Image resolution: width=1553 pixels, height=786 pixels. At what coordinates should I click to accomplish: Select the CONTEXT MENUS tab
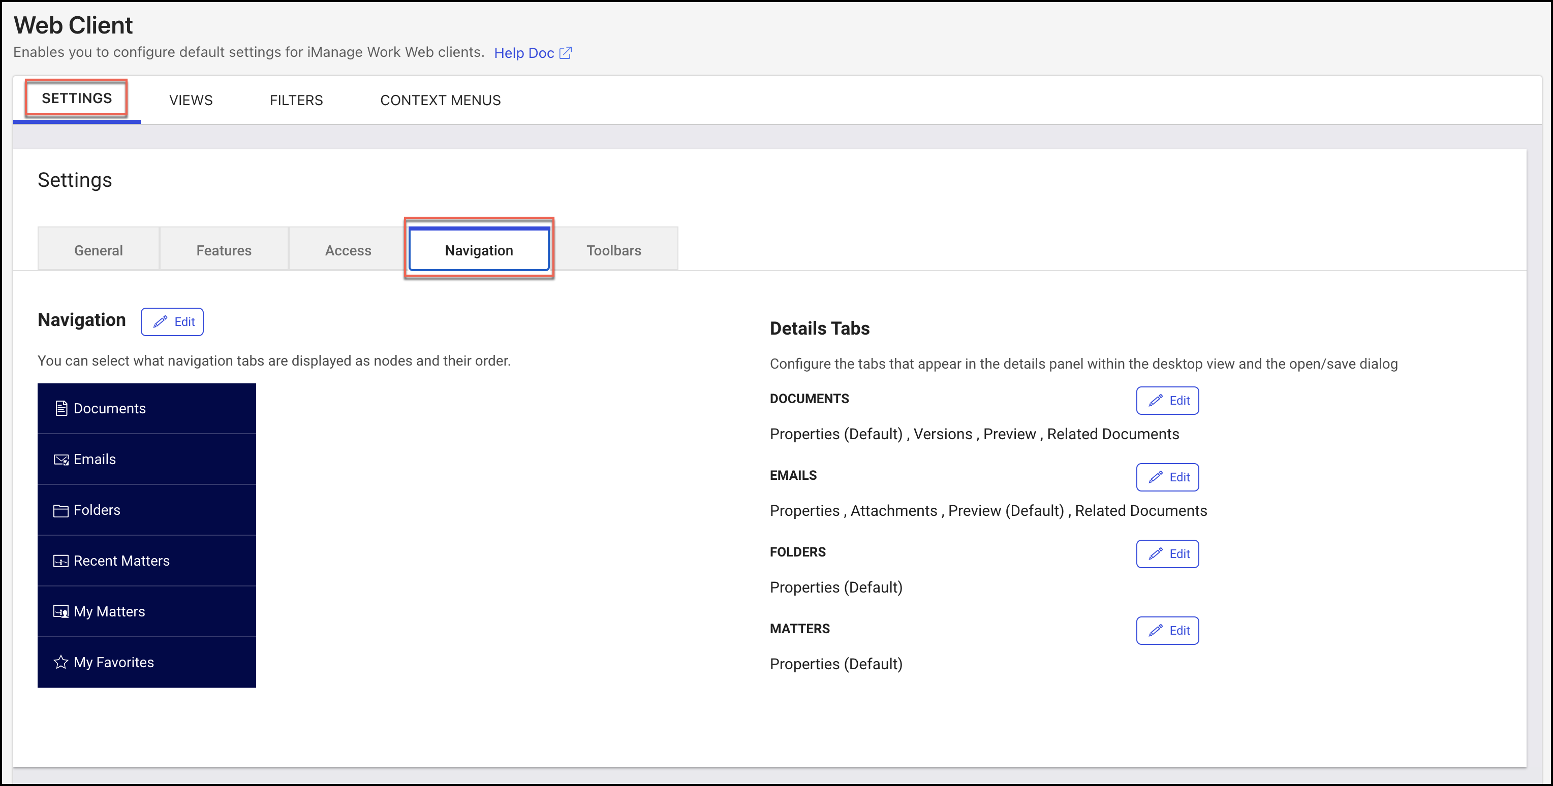pos(440,100)
